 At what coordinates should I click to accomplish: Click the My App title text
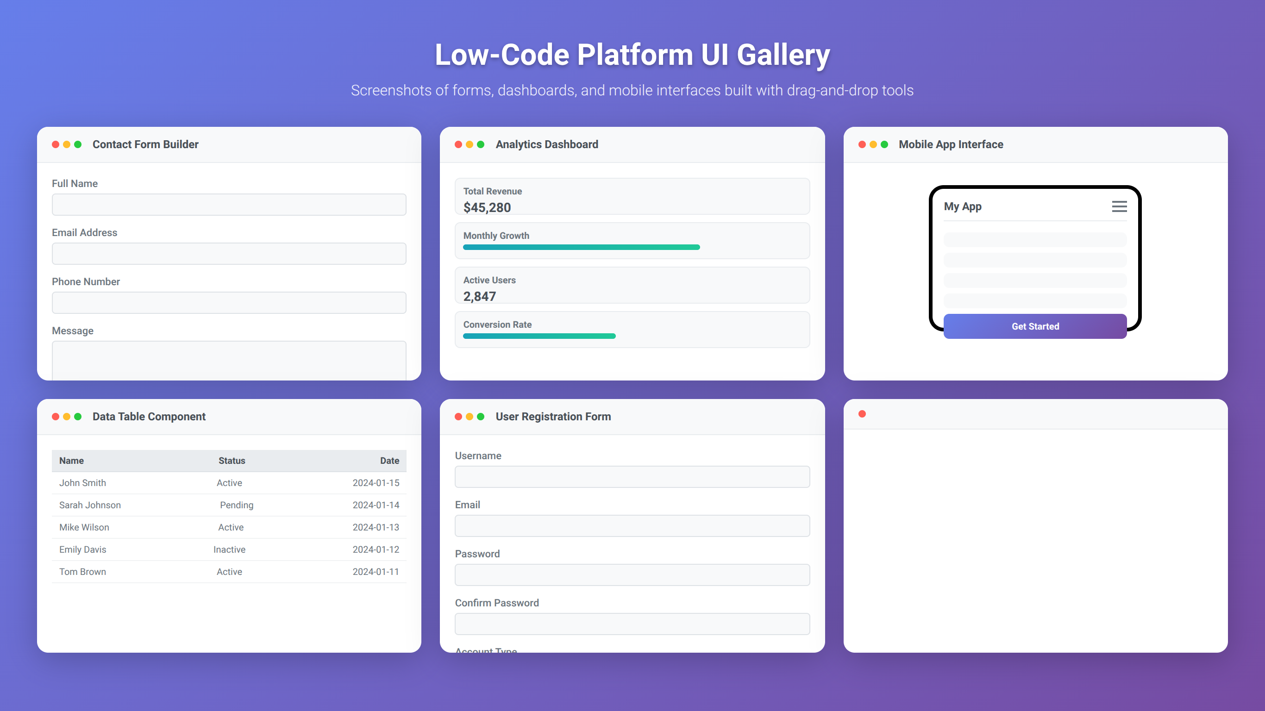[963, 207]
